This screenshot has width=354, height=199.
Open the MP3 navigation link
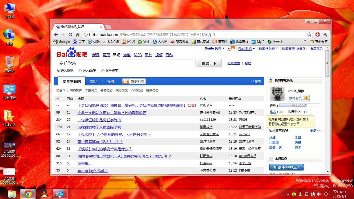[138, 55]
